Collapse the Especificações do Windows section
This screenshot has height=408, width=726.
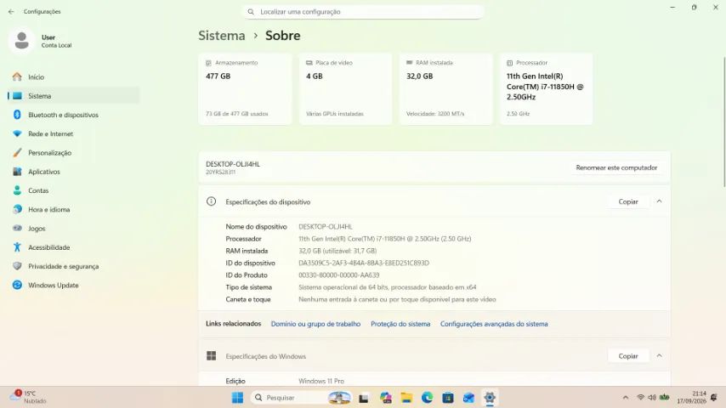click(x=660, y=355)
